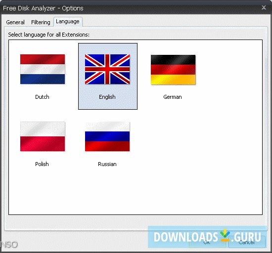Select the Dutch flag icon

click(43, 69)
